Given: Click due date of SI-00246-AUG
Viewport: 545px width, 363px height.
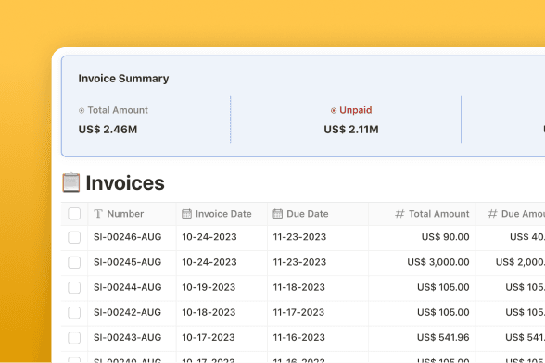Looking at the screenshot, I should tap(299, 237).
